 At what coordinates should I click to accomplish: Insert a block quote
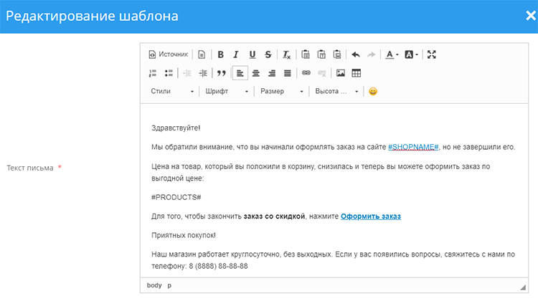click(x=222, y=73)
